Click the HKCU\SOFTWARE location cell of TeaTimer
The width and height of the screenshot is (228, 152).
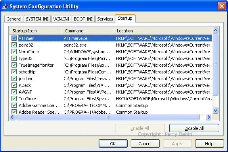pos(164,99)
